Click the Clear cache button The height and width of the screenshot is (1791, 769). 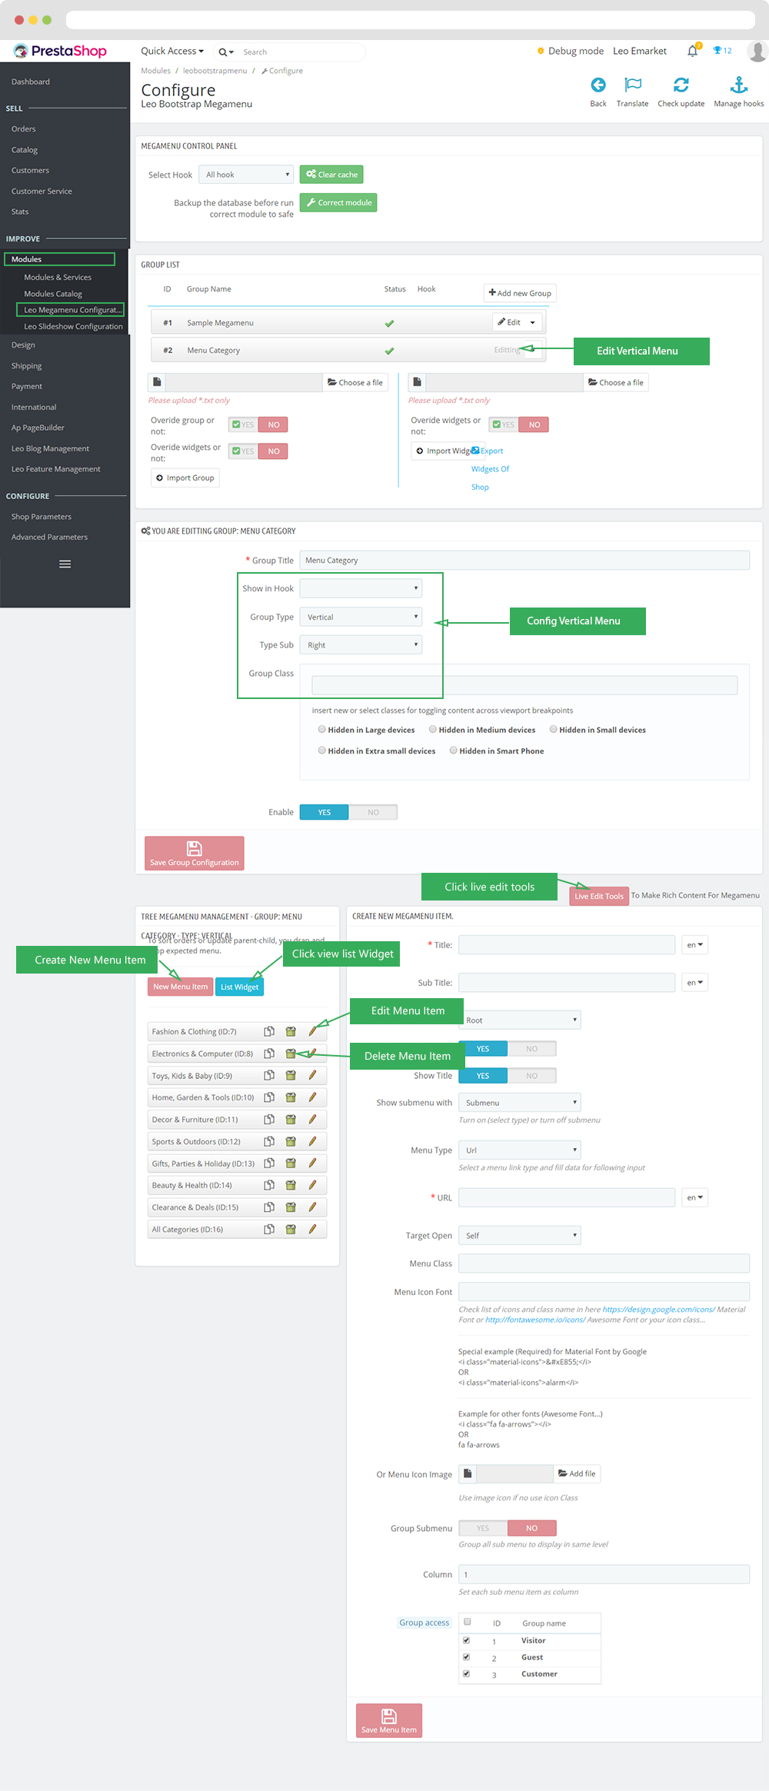[x=331, y=175]
